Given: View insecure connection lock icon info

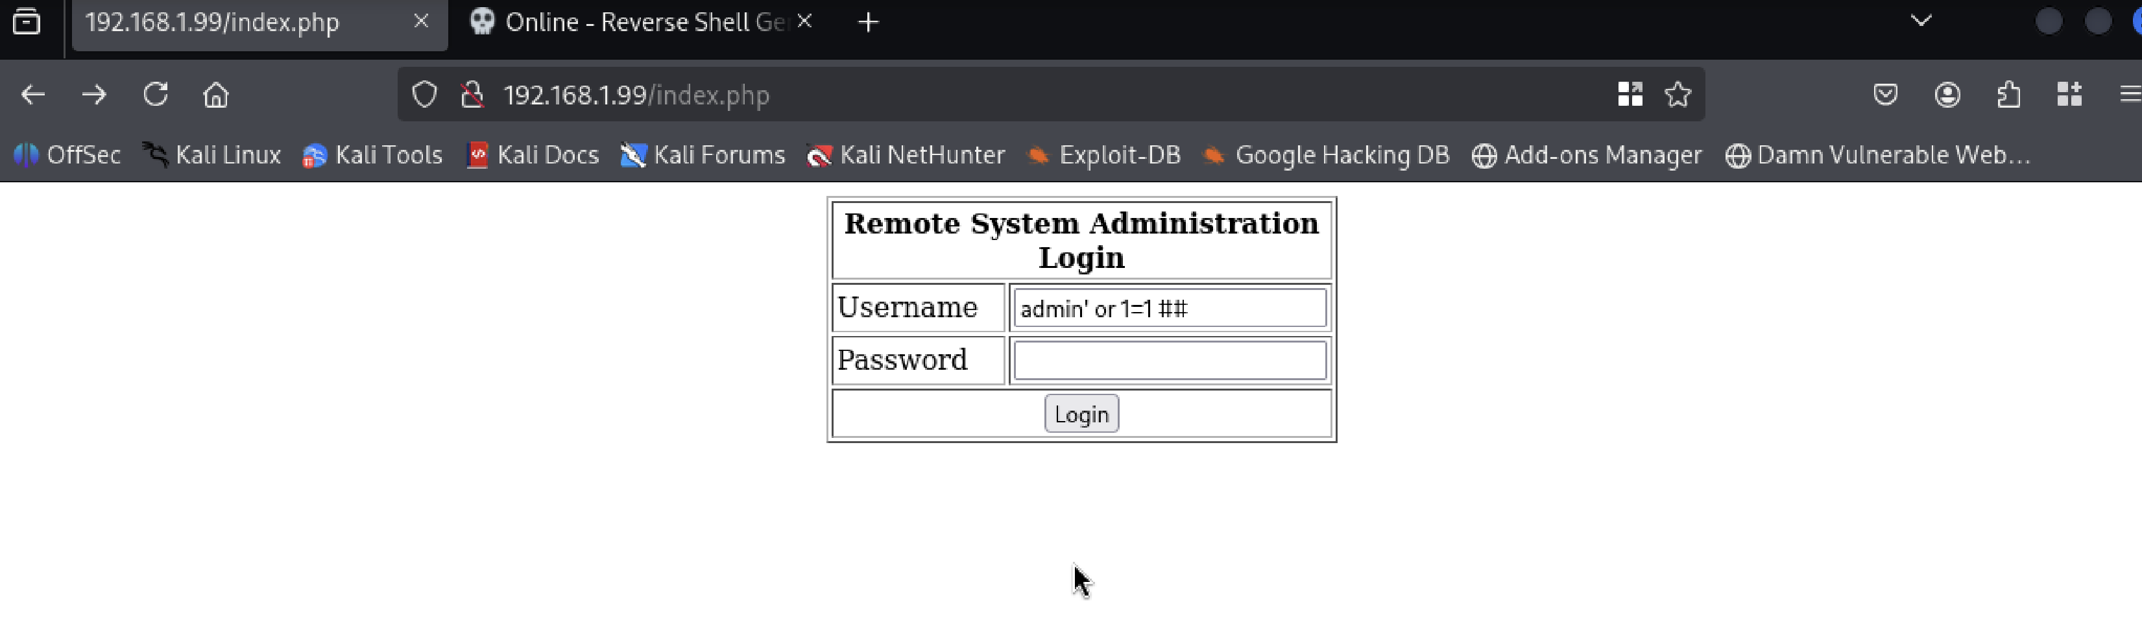Looking at the screenshot, I should click(x=472, y=95).
